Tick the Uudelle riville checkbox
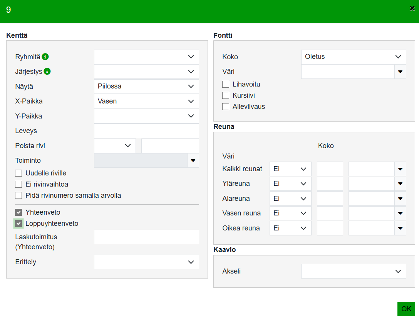Image resolution: width=419 pixels, height=322 pixels. [x=18, y=173]
